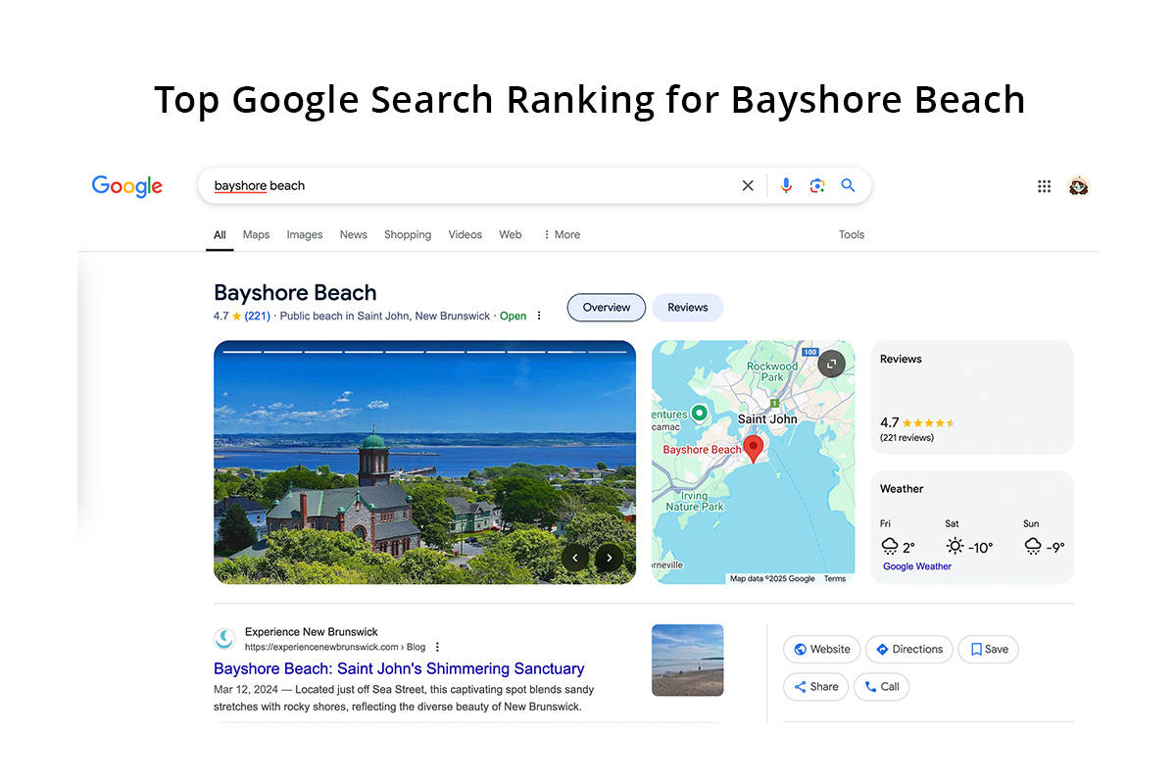Open the Google account avatar
Screen dimensions: 1176x784
(1079, 186)
